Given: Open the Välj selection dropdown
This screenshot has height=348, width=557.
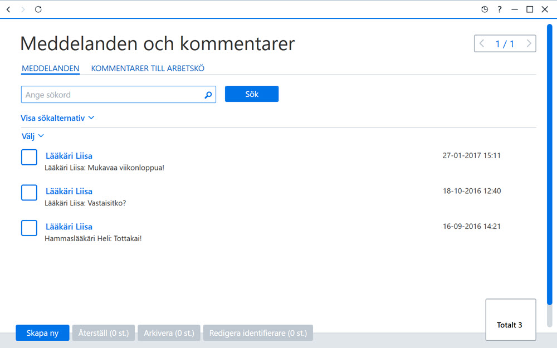Looking at the screenshot, I should tap(32, 136).
